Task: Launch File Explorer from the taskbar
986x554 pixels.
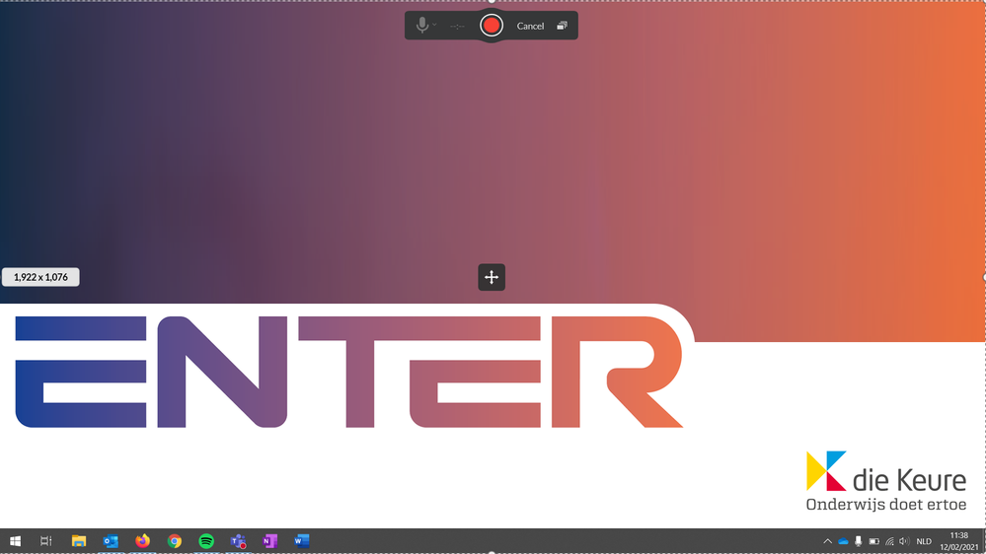Action: pos(79,541)
